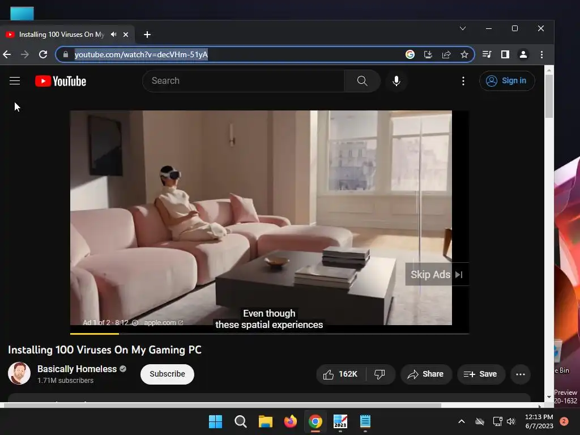580x435 pixels.
Task: Open the YouTube hamburger guide menu
Action: tap(15, 80)
